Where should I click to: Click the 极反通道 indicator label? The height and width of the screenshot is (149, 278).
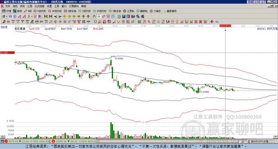(20, 29)
